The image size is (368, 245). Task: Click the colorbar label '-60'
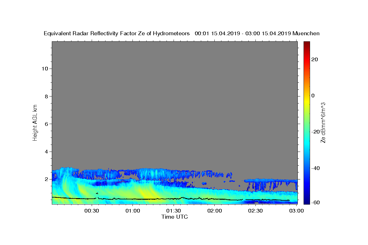[316, 202]
